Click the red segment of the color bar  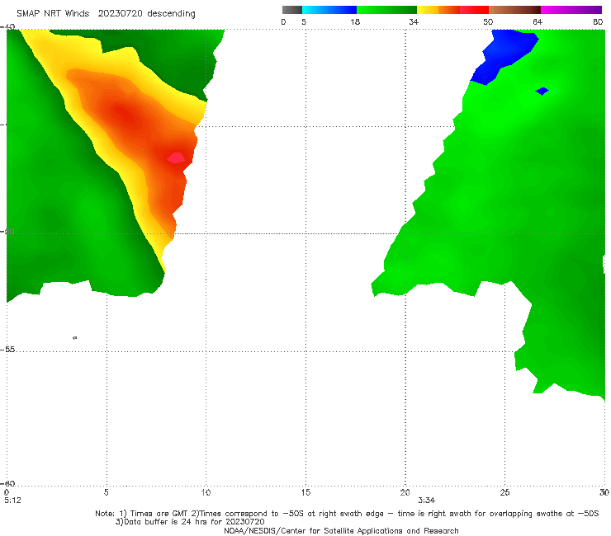point(475,10)
